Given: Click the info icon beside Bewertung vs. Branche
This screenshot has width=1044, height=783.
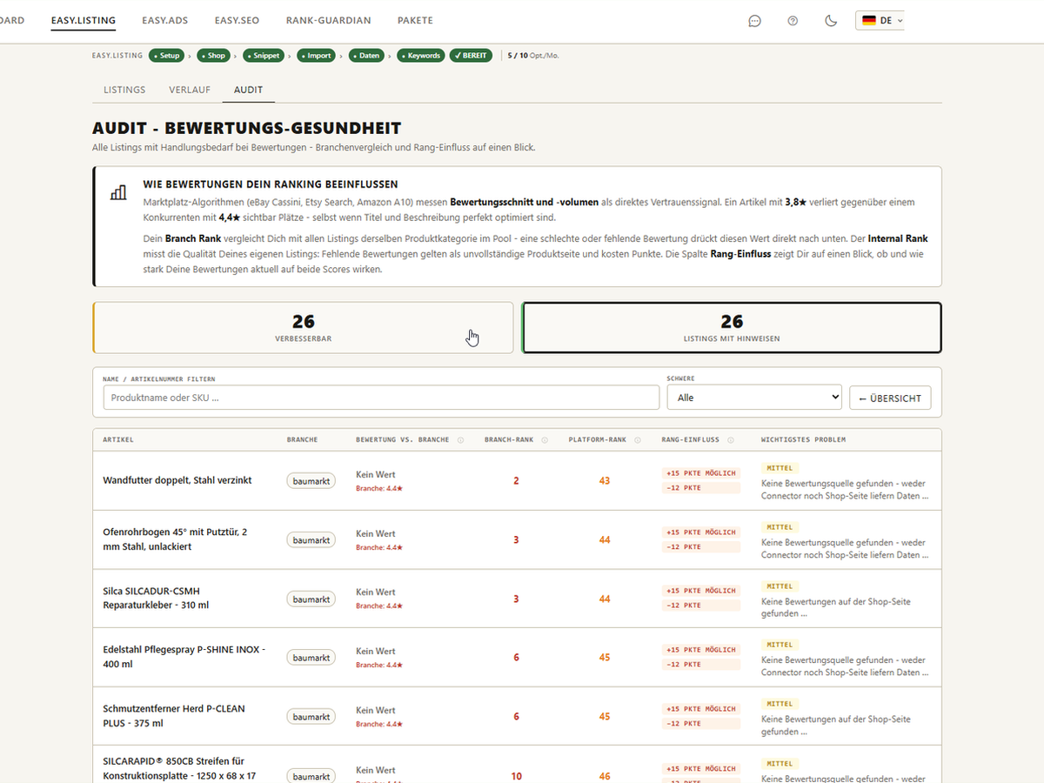Looking at the screenshot, I should coord(460,440).
